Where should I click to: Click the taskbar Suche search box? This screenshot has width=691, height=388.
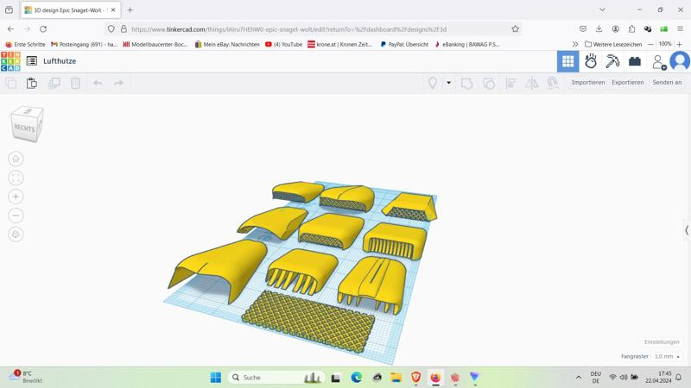(x=276, y=378)
